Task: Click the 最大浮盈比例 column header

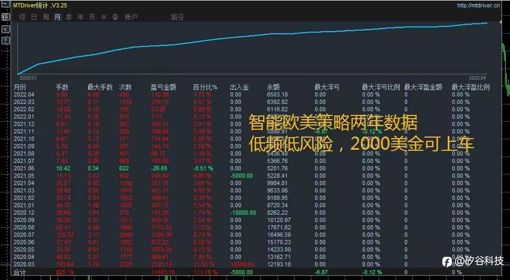Action: tap(470, 87)
